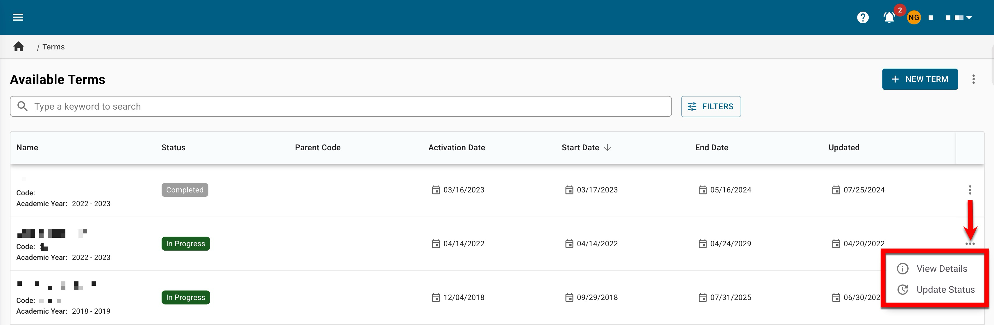Viewport: 994px width, 325px height.
Task: Click calendar icon beside 04/24/2029 end date
Action: [703, 244]
